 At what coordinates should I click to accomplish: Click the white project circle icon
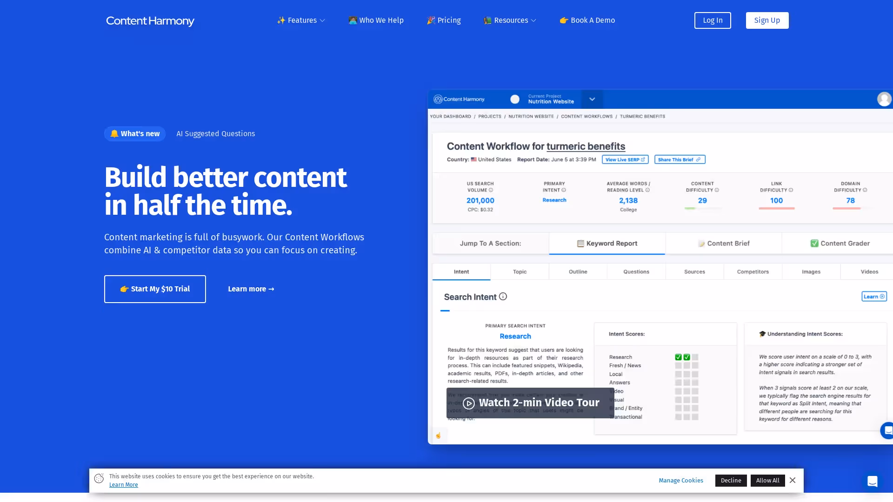click(515, 99)
